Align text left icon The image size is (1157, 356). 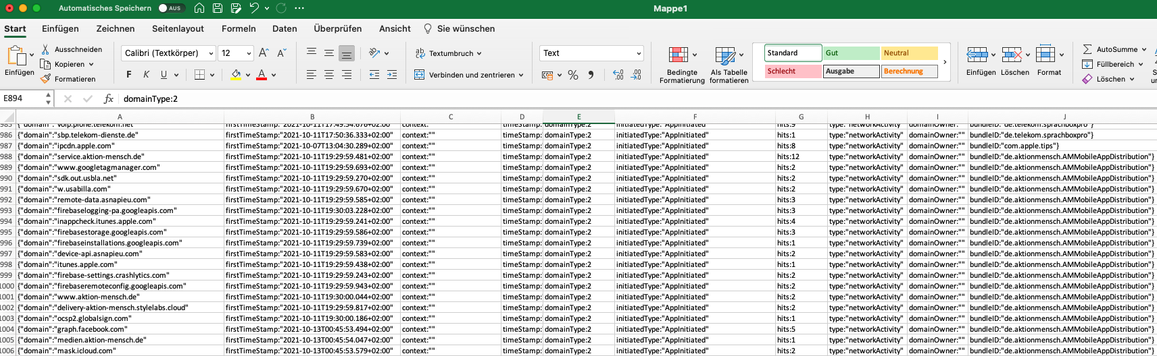[312, 75]
